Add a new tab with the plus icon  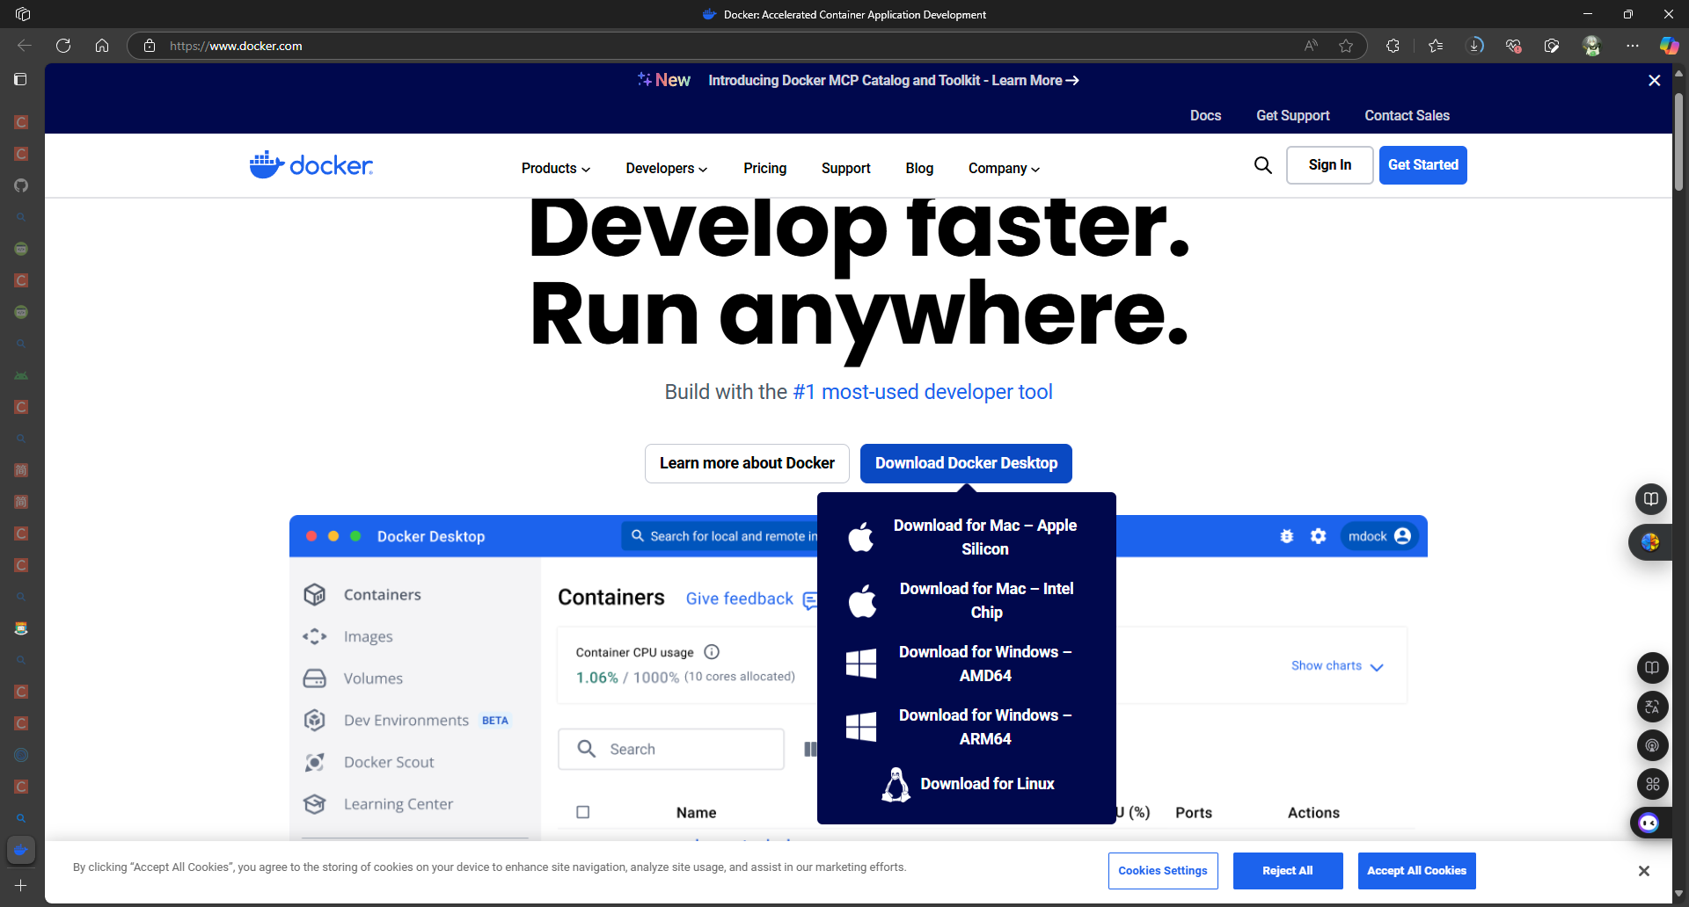click(x=21, y=886)
